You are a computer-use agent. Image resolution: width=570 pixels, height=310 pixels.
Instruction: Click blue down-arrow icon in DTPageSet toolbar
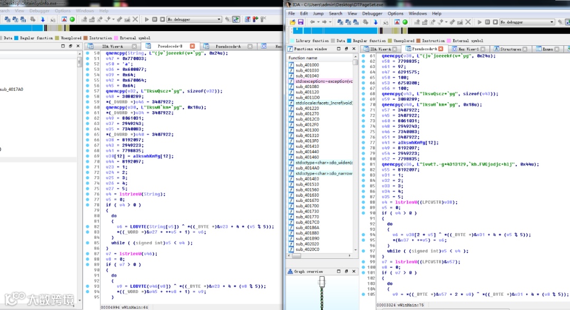[376, 22]
